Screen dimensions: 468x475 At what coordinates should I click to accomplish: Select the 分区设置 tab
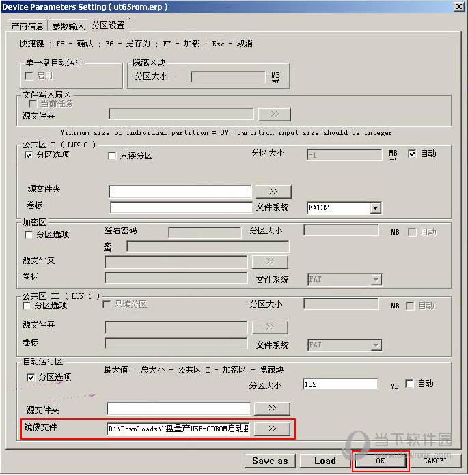[109, 25]
